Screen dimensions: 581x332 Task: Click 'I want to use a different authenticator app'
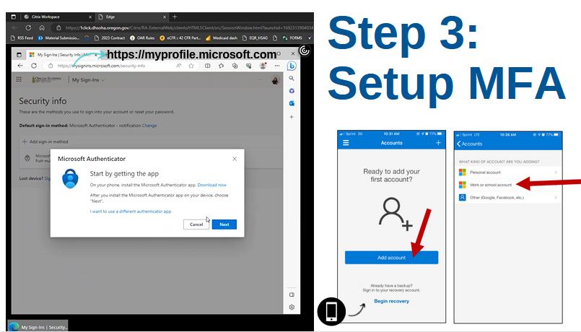(131, 211)
